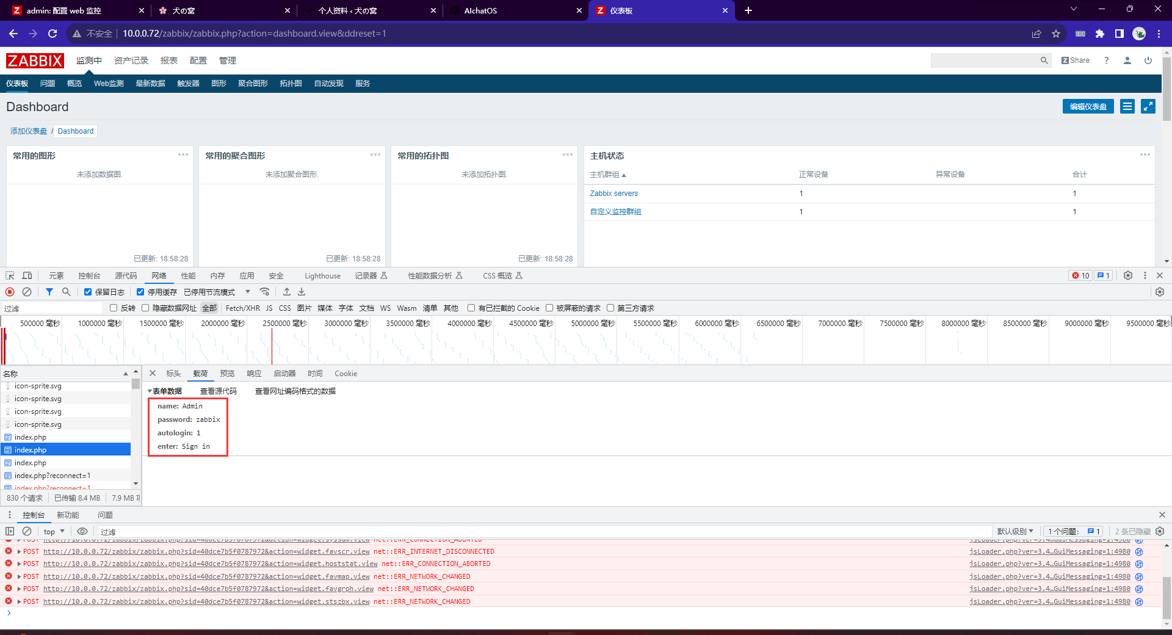The image size is (1172, 635).
Task: Bookmark this page with the star icon
Action: (x=1056, y=34)
